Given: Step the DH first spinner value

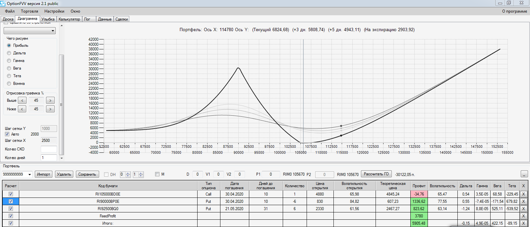Looking at the screenshot, I should 128,174.
